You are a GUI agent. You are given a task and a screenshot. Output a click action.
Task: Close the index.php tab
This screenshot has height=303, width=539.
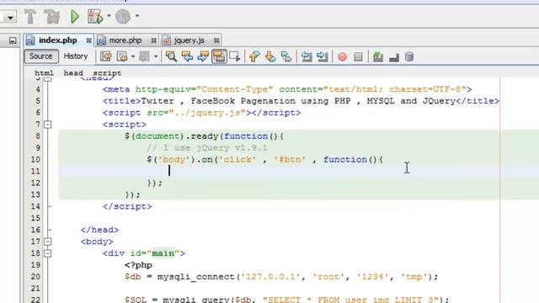[88, 40]
